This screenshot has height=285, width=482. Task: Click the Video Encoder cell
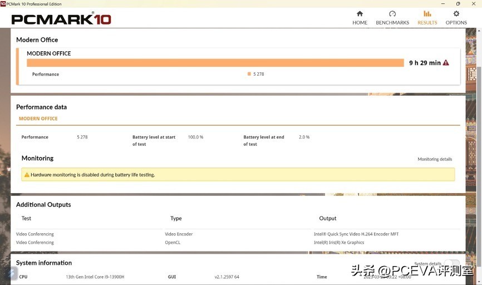[179, 234]
